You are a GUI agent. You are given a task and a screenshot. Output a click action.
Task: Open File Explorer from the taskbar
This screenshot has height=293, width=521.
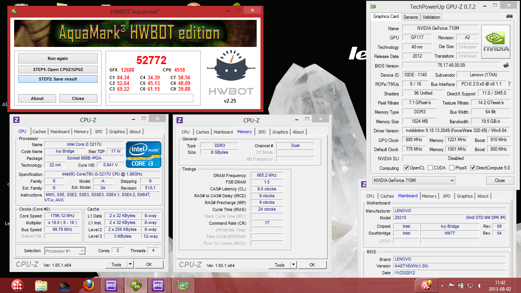(x=41, y=285)
